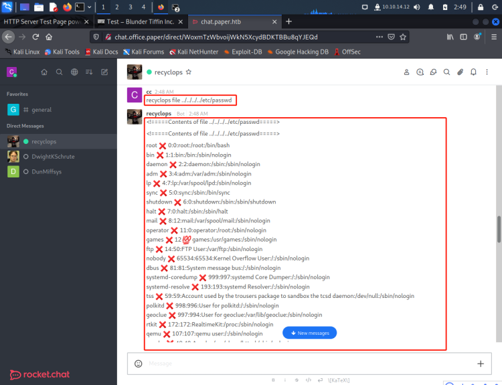Open page actions ellipsis in address bar

pyautogui.click(x=380, y=37)
